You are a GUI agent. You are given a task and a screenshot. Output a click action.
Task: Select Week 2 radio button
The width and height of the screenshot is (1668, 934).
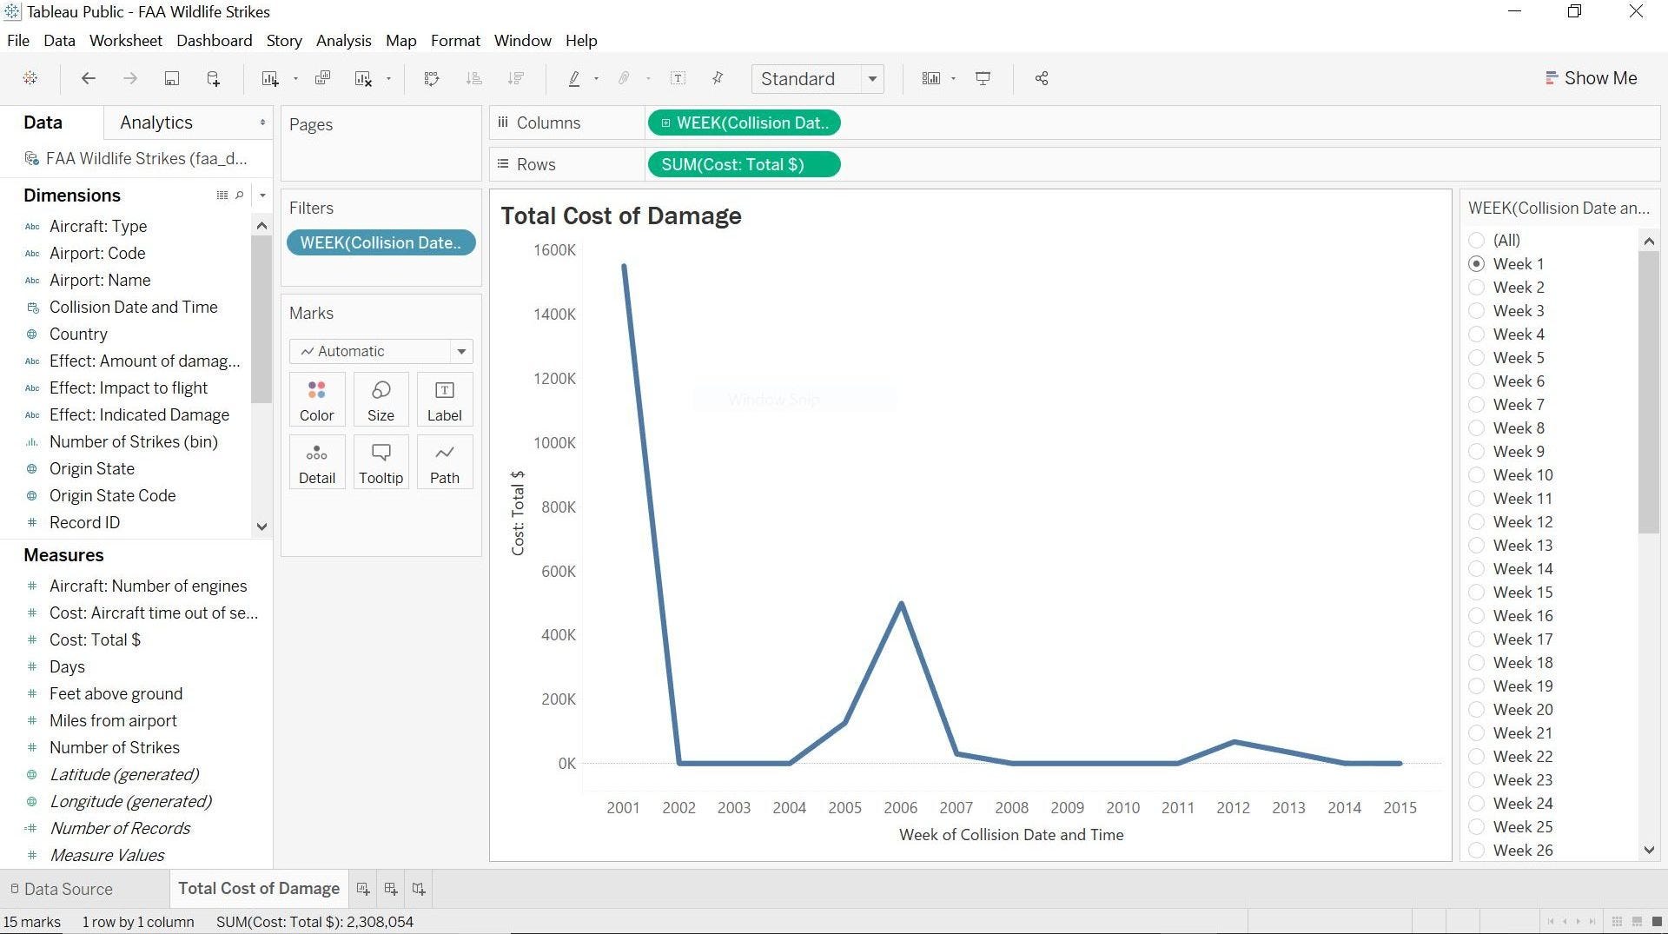1477,287
